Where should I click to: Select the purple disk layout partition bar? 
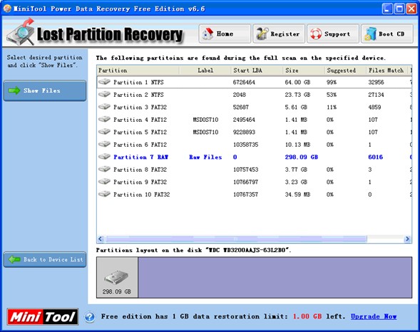click(x=275, y=277)
